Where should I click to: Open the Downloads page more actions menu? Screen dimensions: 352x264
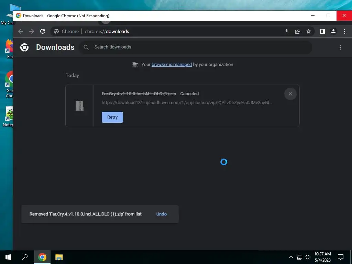[340, 47]
